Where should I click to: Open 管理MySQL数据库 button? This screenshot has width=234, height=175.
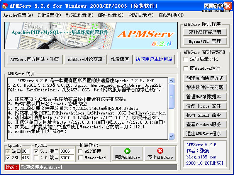coord(205,97)
